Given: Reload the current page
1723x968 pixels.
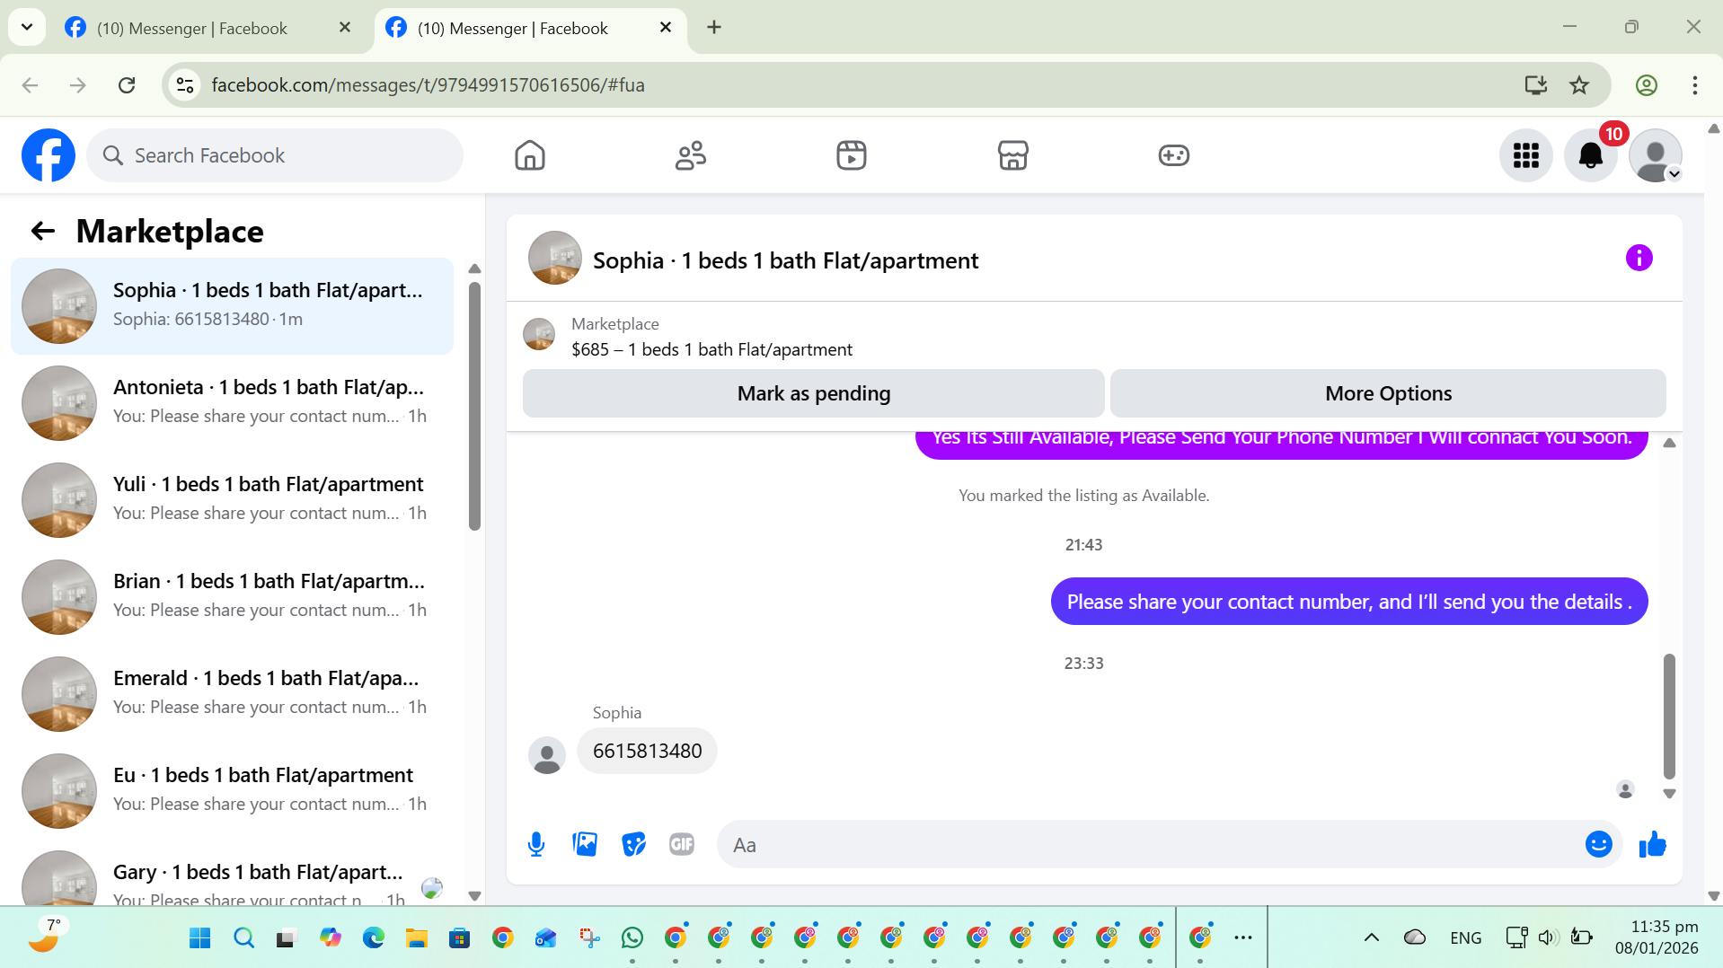Looking at the screenshot, I should click(x=127, y=85).
